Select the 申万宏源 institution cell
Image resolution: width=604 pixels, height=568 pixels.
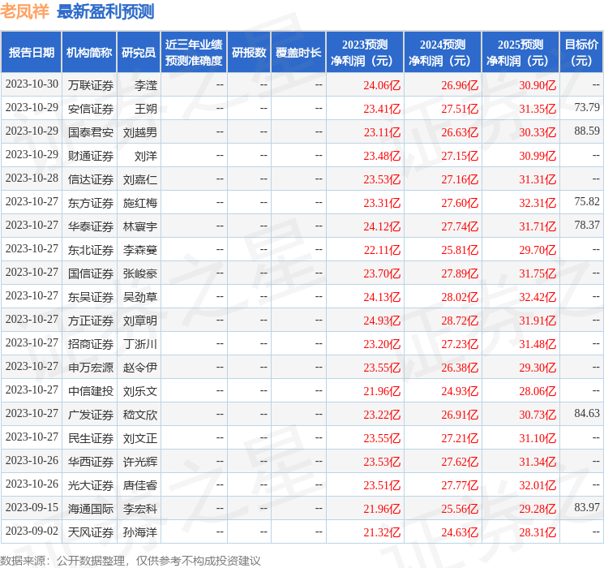click(91, 368)
